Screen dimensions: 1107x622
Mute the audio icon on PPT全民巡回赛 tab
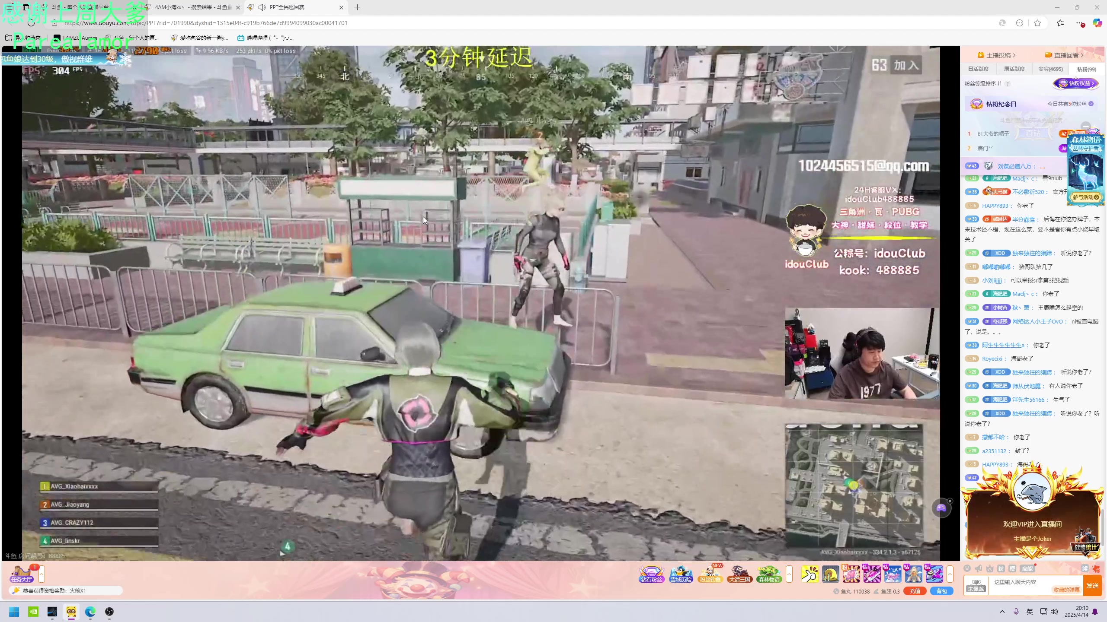[x=262, y=7]
